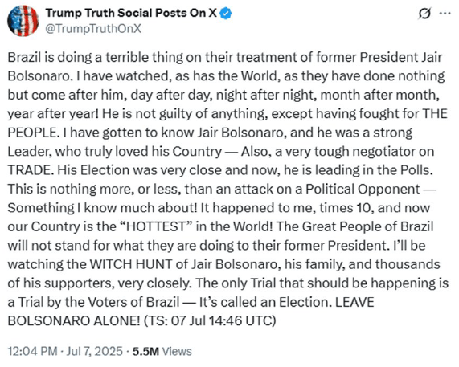Click the capitalized TRADE word
Screen dimensions: 459x367
31,170
